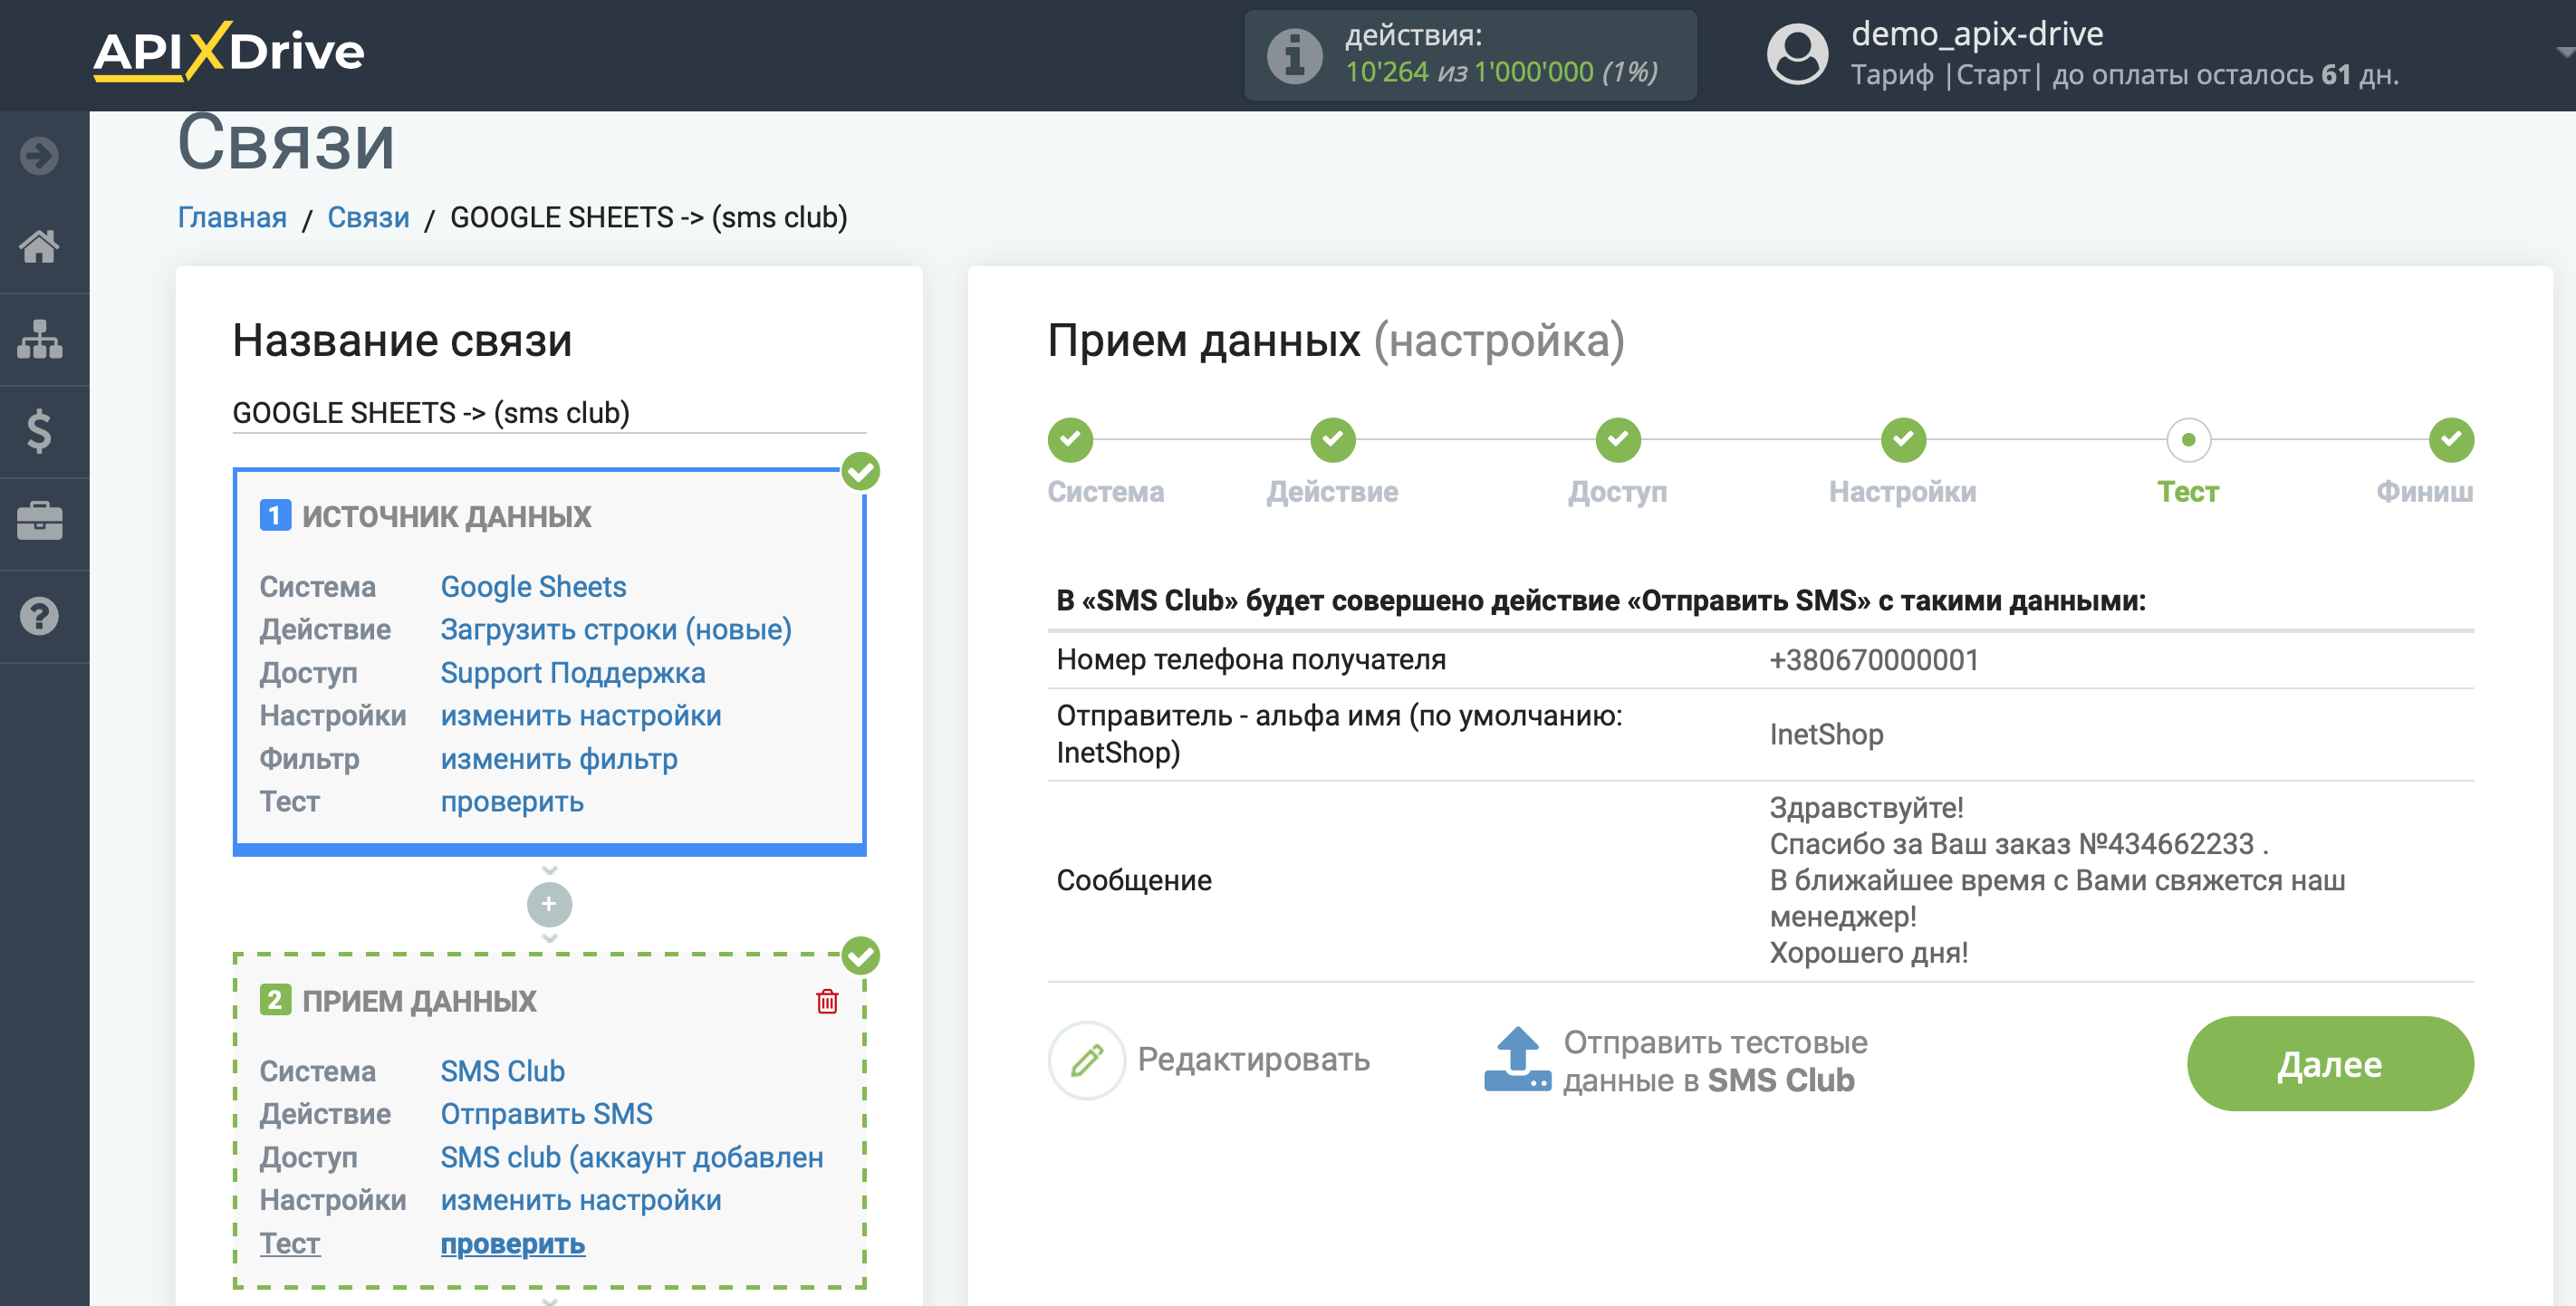Click the Сообщение row label
Viewport: 2576px width, 1306px height.
(1134, 880)
